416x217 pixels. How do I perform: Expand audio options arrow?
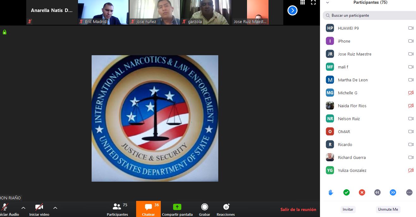click(23, 208)
